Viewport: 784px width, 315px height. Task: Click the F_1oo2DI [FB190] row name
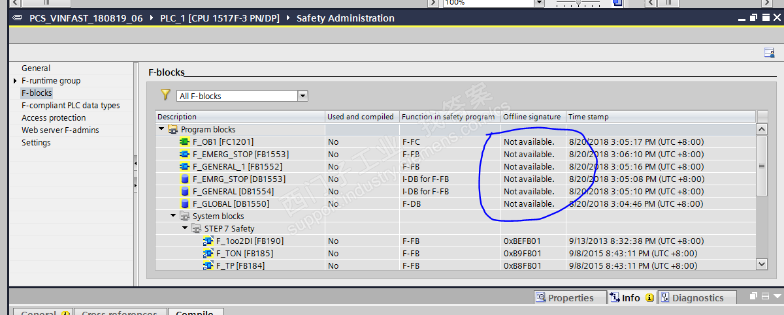(250, 241)
